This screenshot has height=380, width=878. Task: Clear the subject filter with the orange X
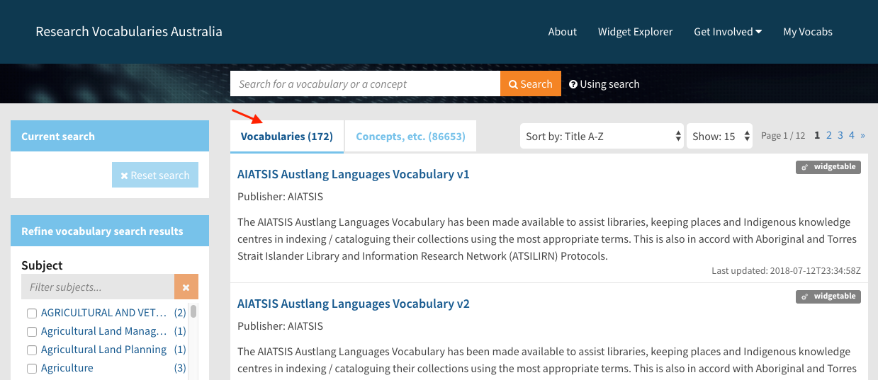point(186,287)
